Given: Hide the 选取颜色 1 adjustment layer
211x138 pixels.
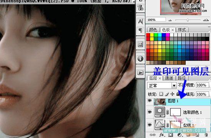Looking at the screenshot, I should [150, 112].
